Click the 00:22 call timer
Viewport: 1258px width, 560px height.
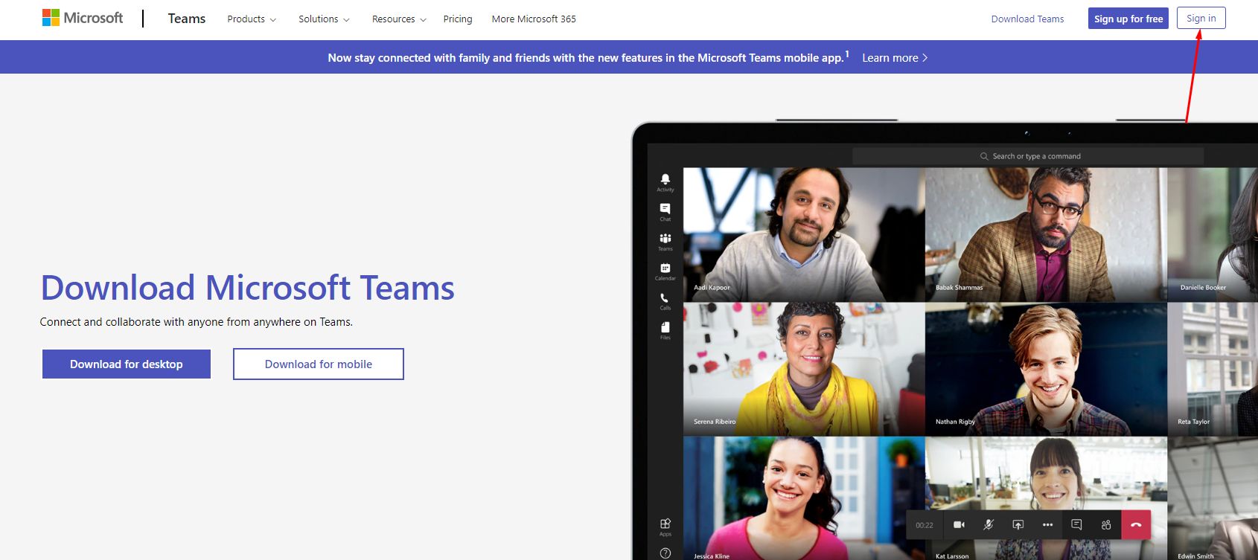925,525
